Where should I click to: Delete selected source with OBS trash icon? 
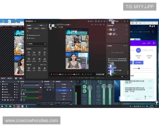(5, 100)
